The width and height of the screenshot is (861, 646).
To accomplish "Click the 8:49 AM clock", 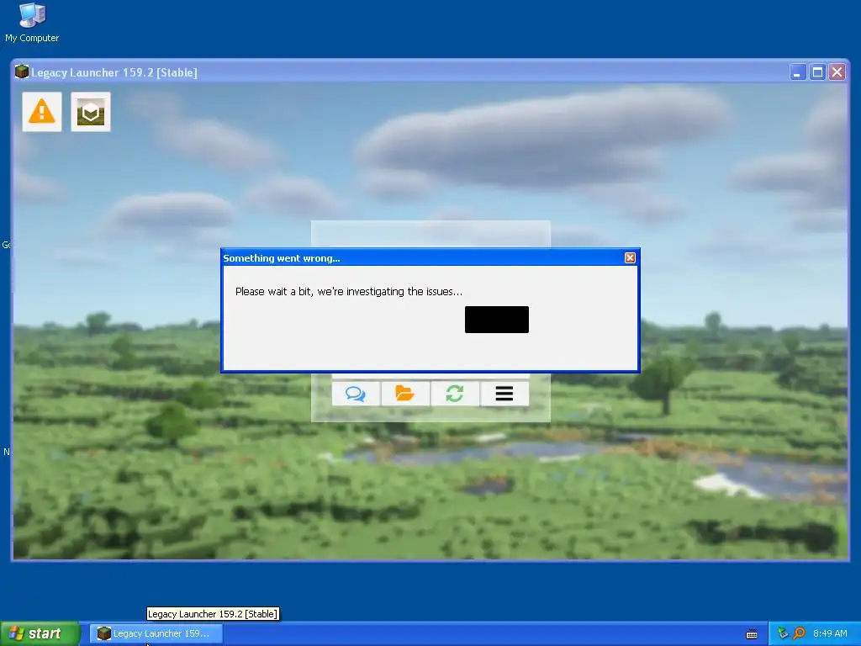I will [x=830, y=633].
